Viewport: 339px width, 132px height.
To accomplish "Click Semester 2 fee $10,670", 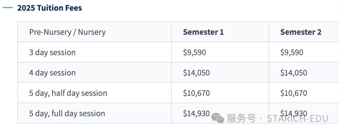I will [293, 93].
